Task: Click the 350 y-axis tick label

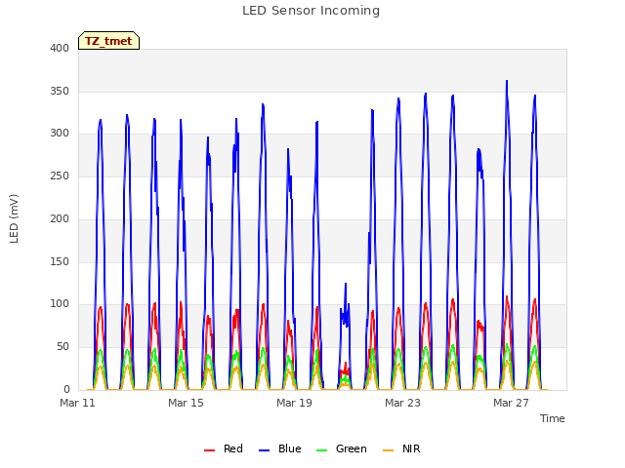Action: point(60,91)
